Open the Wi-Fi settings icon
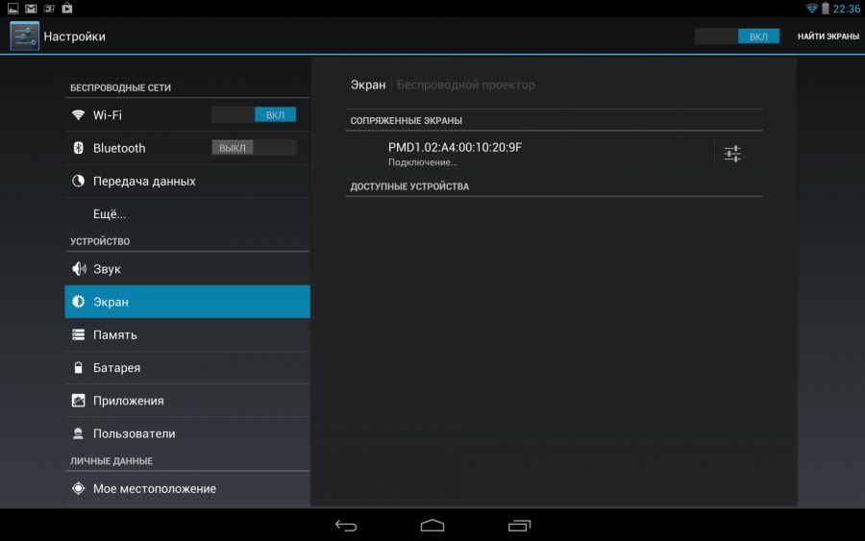 (79, 115)
